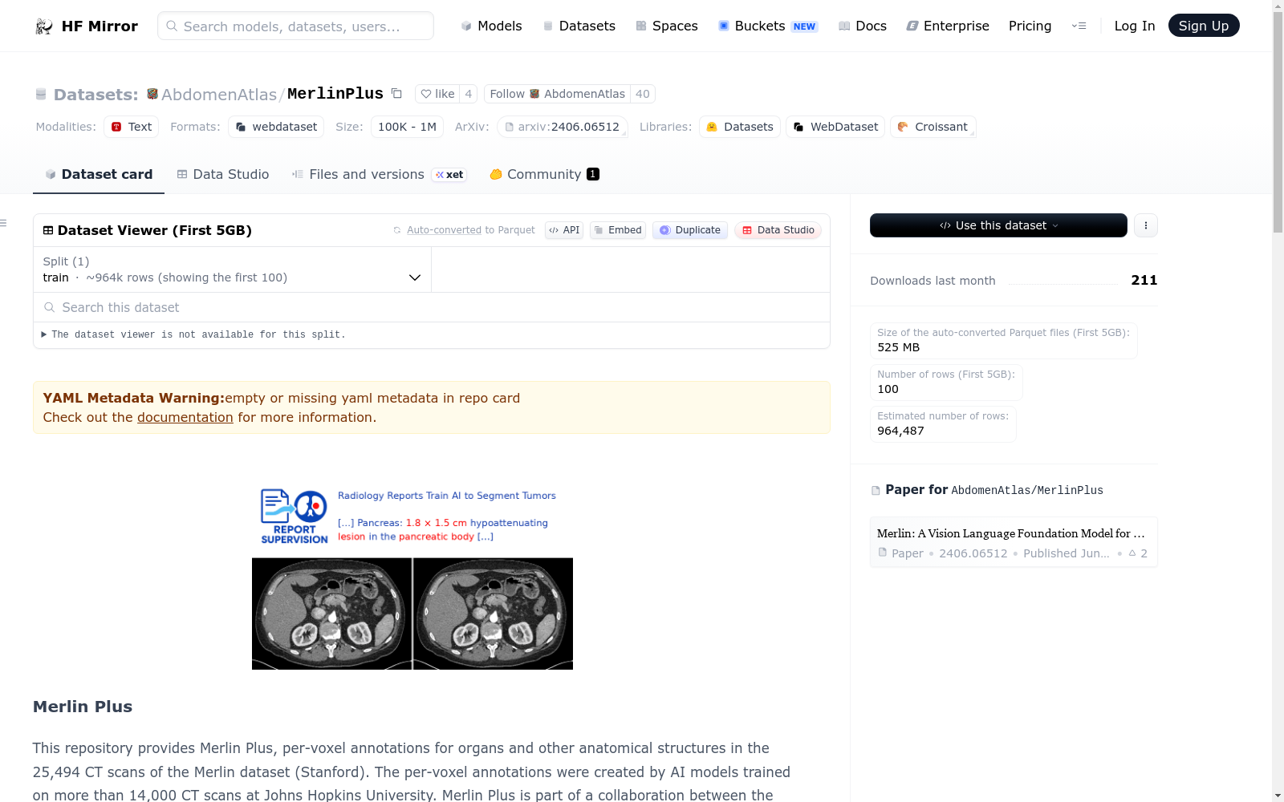The width and height of the screenshot is (1284, 802).
Task: Click the AbdomenAtlas namespace link in title
Action: [x=219, y=95]
